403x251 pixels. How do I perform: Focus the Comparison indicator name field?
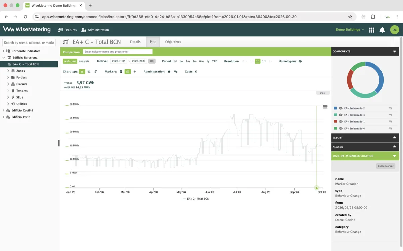pos(118,52)
